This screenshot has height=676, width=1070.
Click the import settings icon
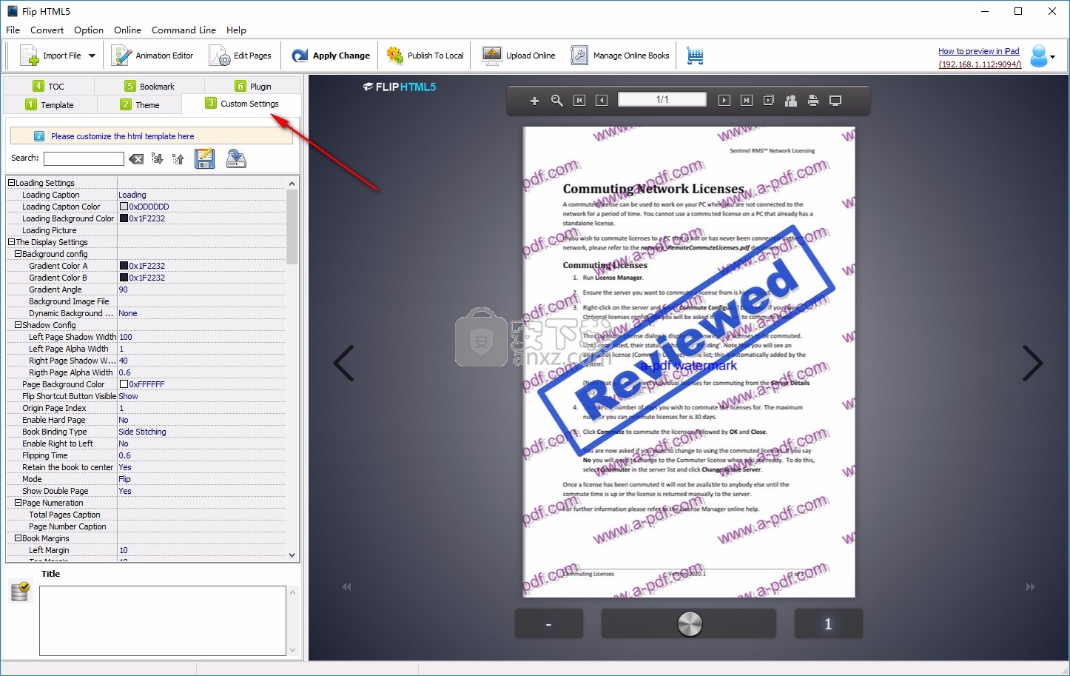click(x=236, y=158)
